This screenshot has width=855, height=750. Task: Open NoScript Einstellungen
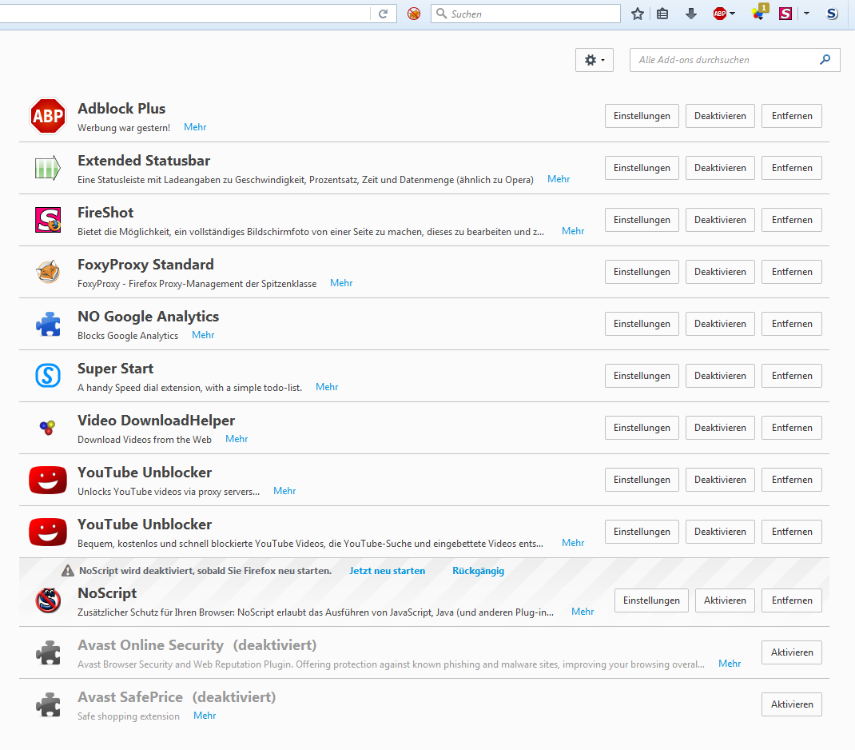point(651,600)
